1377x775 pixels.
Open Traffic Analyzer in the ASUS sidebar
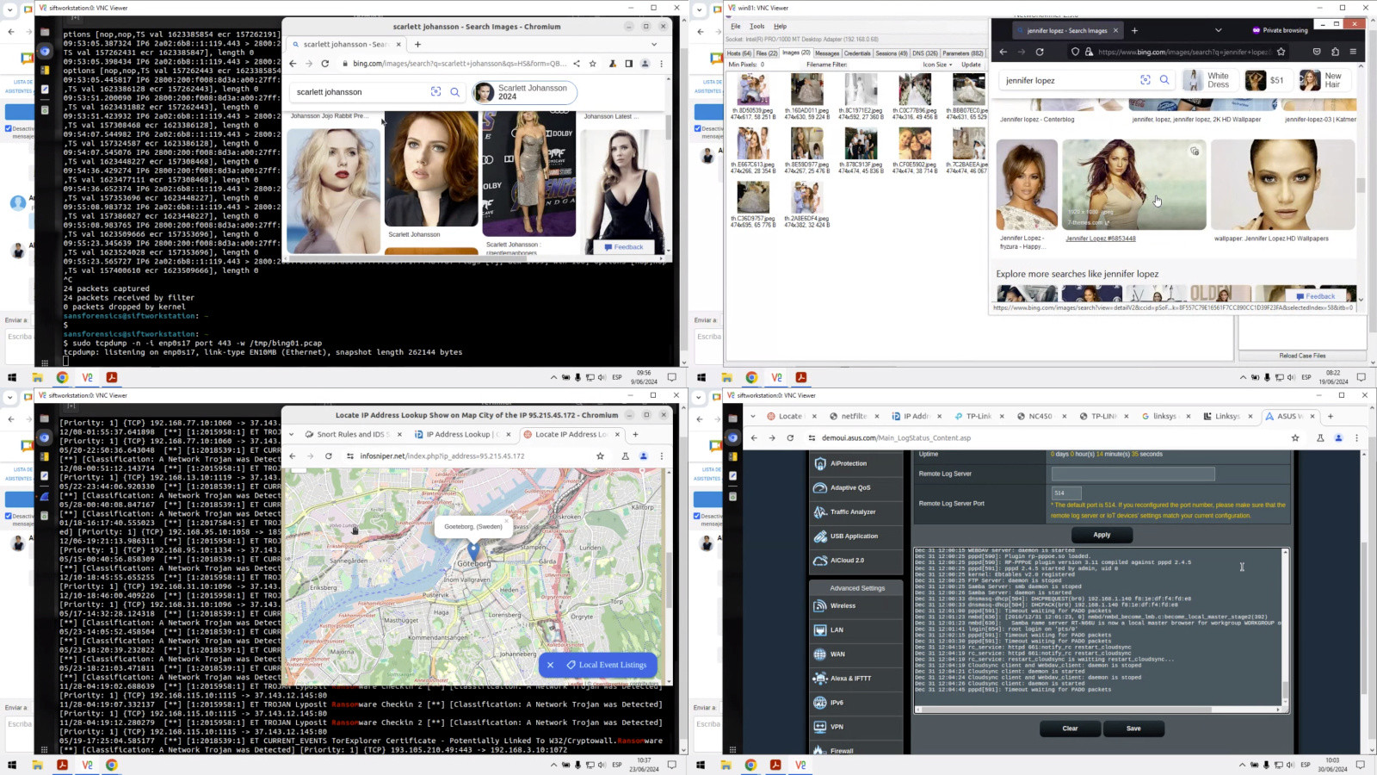coord(856,512)
